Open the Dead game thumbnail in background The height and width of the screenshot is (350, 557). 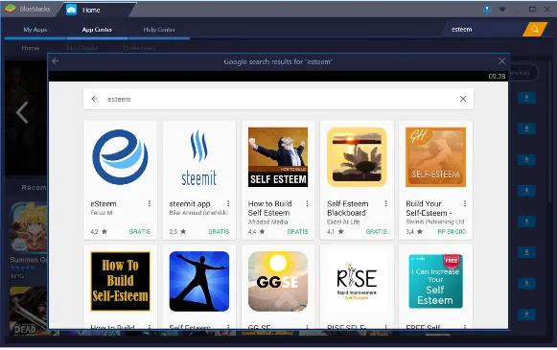[x=29, y=311]
